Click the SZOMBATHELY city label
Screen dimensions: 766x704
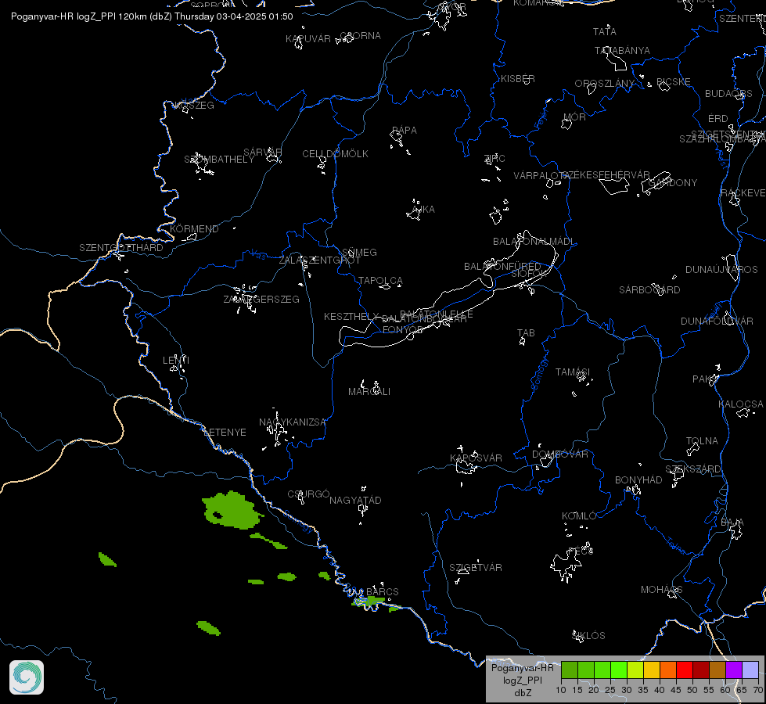click(219, 160)
